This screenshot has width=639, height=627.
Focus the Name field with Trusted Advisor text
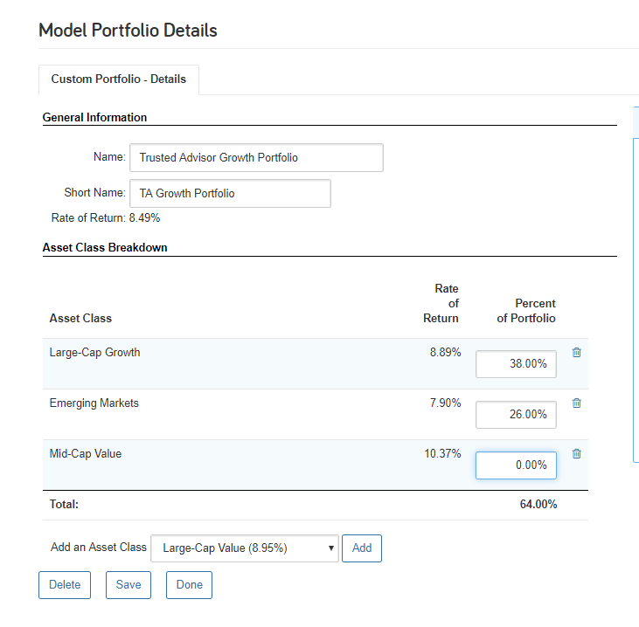(x=256, y=157)
